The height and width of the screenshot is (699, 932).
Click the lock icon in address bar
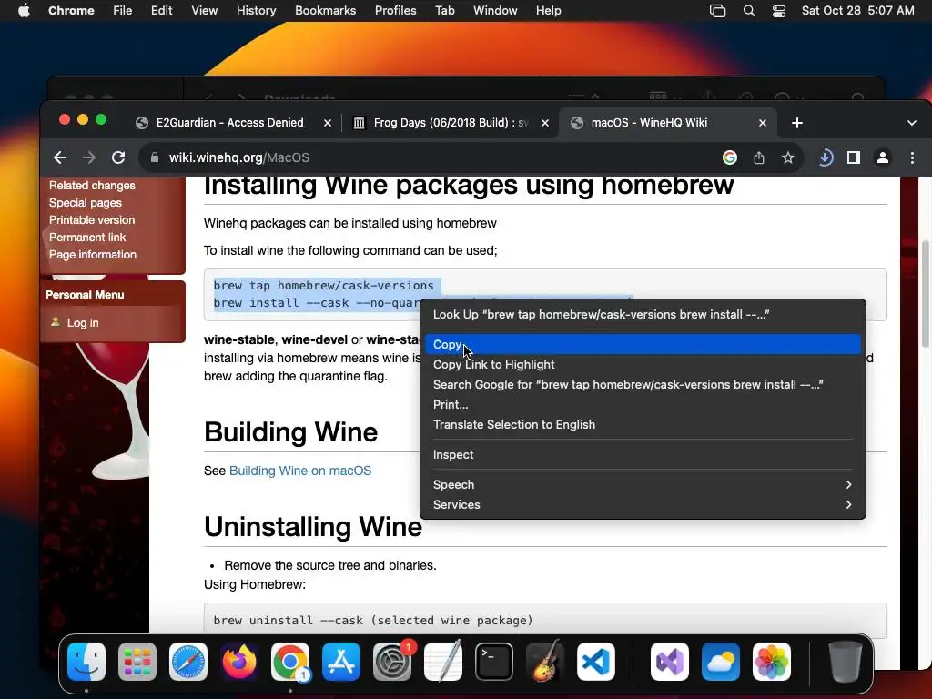155,157
